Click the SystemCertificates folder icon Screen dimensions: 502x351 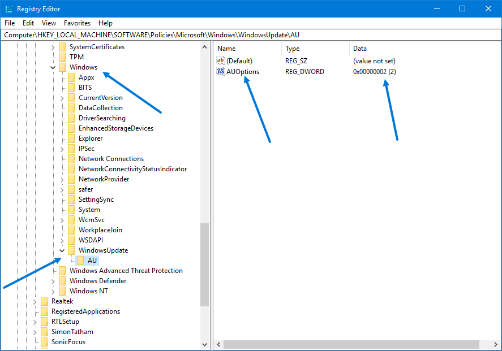coord(62,47)
